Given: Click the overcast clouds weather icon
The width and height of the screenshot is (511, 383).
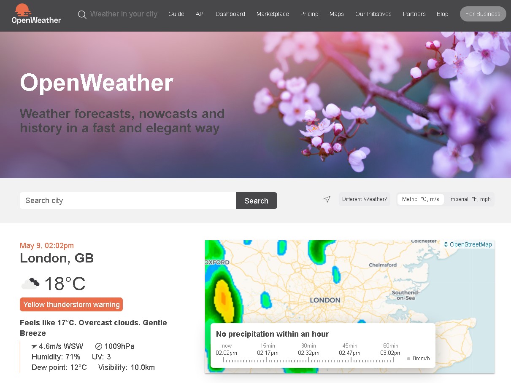Looking at the screenshot, I should pyautogui.click(x=30, y=284).
